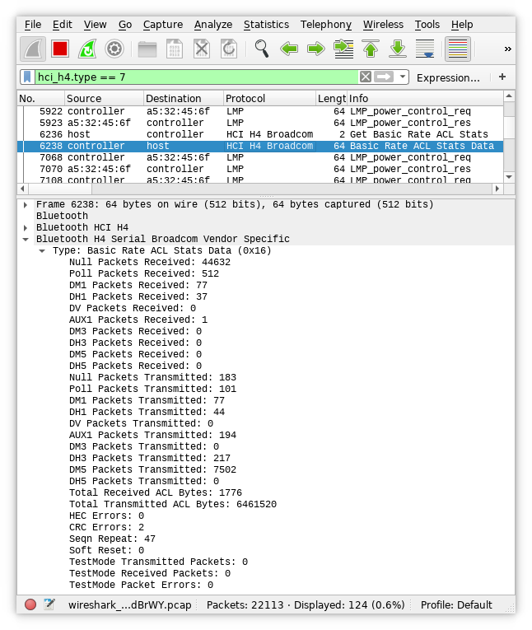Click the display filter bookmark icon
The height and width of the screenshot is (630, 532).
[x=27, y=77]
